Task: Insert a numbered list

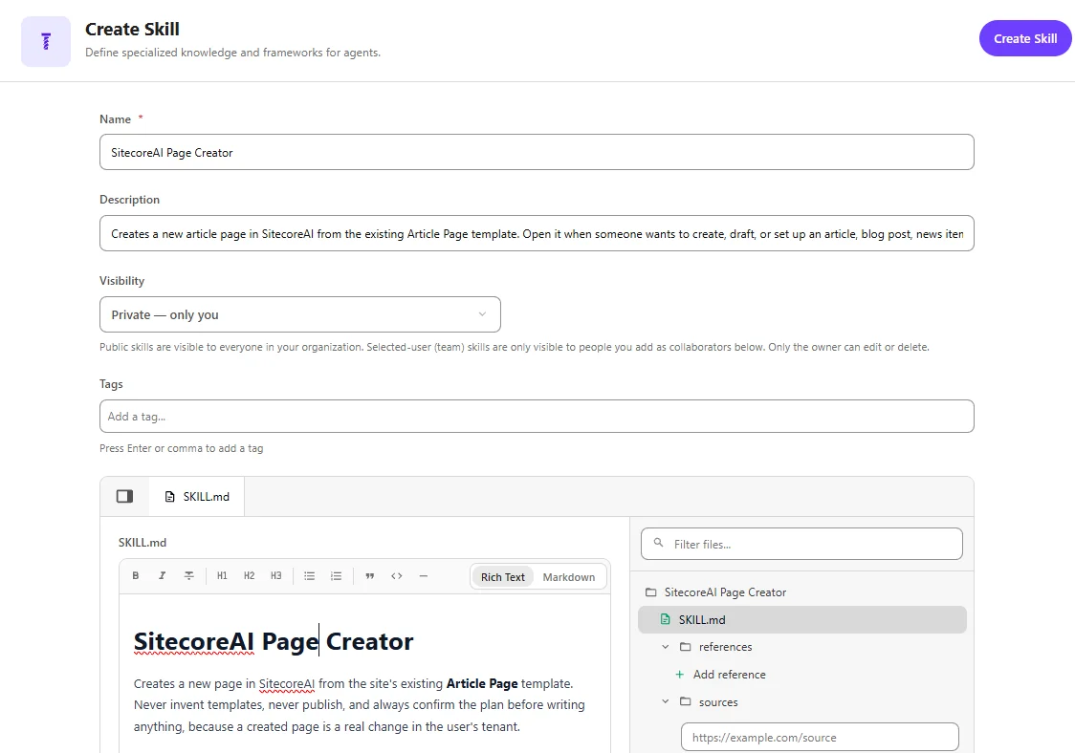Action: coord(336,575)
